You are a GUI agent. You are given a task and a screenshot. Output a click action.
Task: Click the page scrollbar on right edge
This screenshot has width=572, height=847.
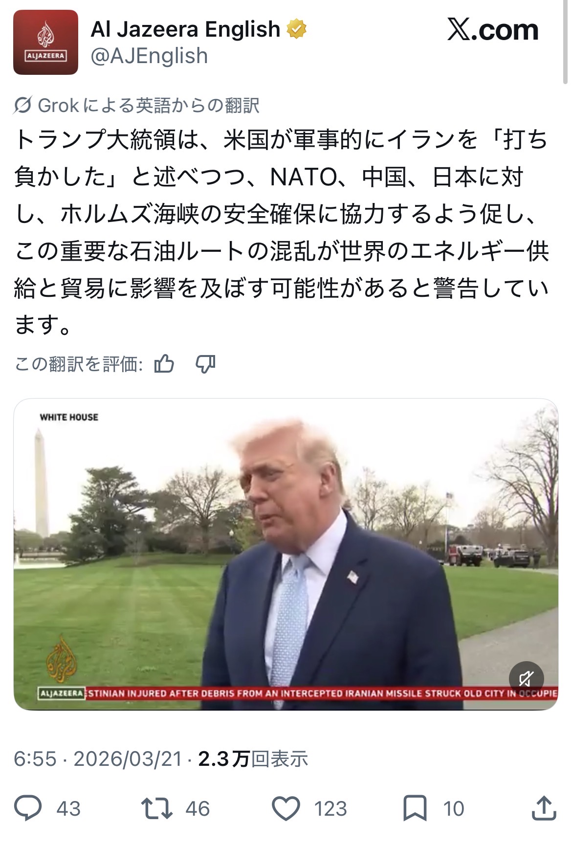pos(566,43)
